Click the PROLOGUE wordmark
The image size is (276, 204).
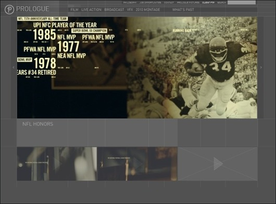click(33, 9)
